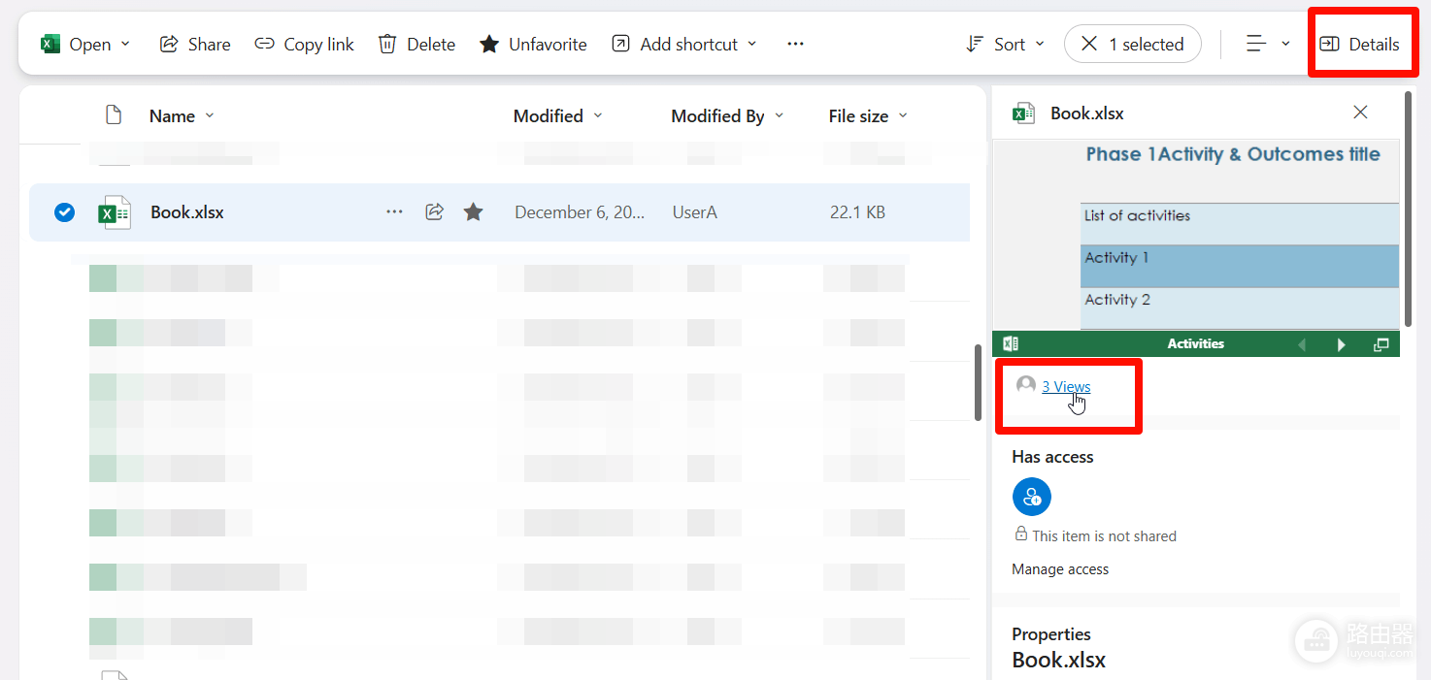
Task: Click the file list vertical scrollbar
Action: click(x=979, y=383)
